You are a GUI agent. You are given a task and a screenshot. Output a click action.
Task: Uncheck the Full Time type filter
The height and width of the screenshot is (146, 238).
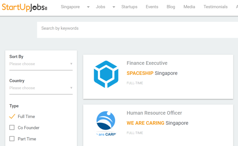coord(12,116)
